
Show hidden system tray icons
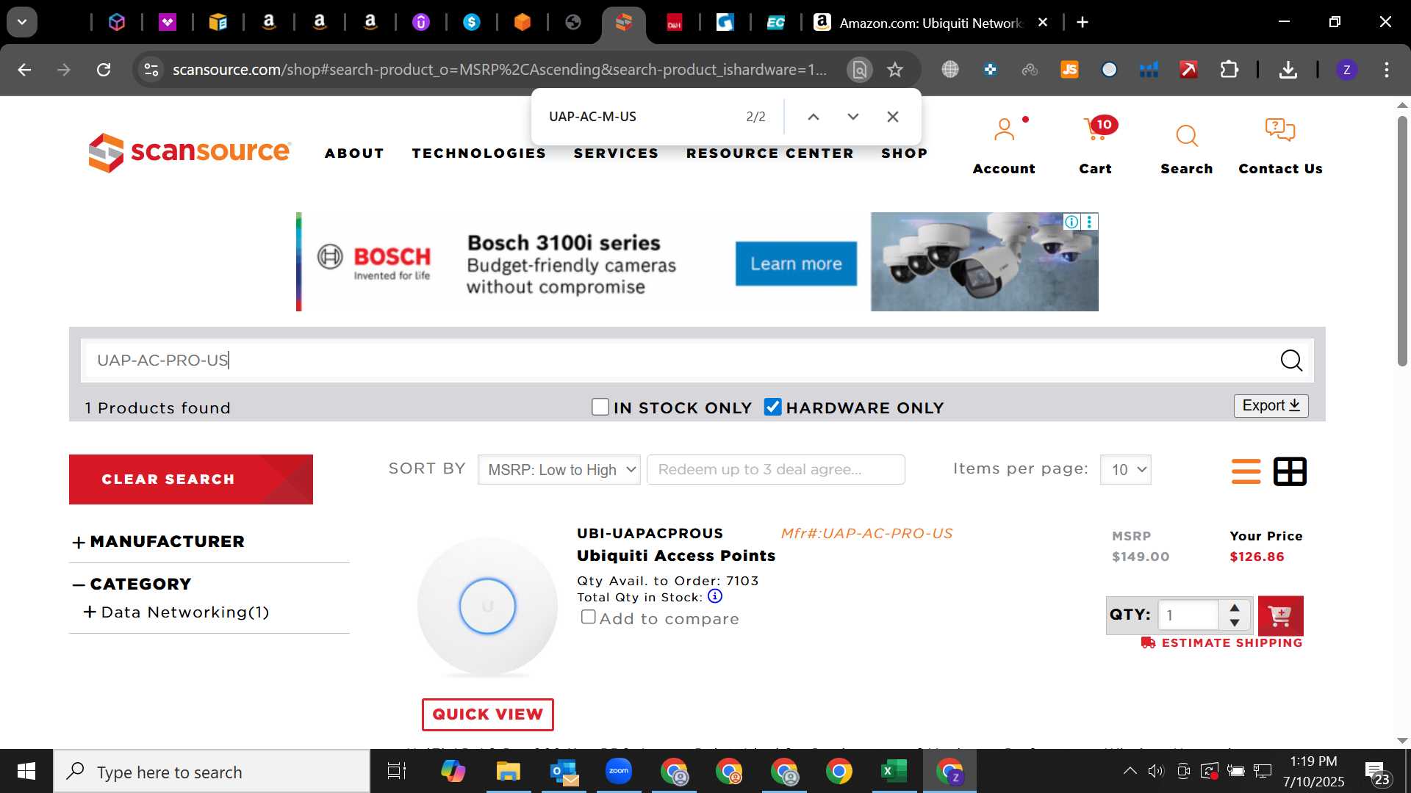(x=1130, y=771)
